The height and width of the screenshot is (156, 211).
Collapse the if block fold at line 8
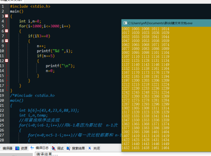(x=7, y=41)
